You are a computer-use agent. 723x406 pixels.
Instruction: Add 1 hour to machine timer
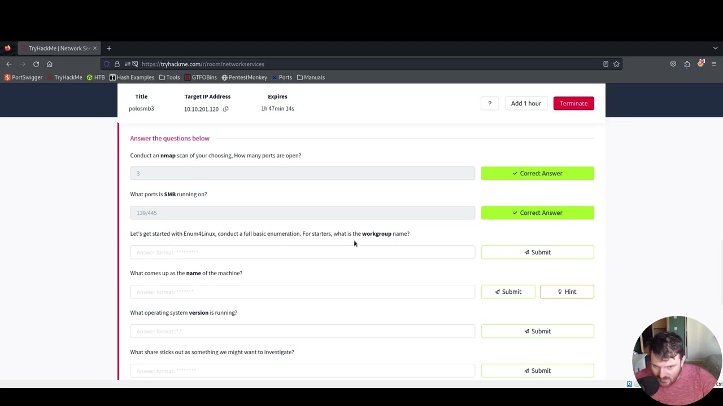coord(526,103)
